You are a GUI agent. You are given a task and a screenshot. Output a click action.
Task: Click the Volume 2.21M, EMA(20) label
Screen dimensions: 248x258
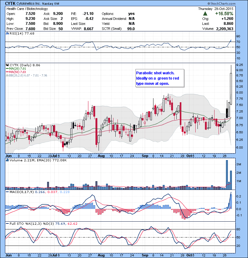(38, 160)
